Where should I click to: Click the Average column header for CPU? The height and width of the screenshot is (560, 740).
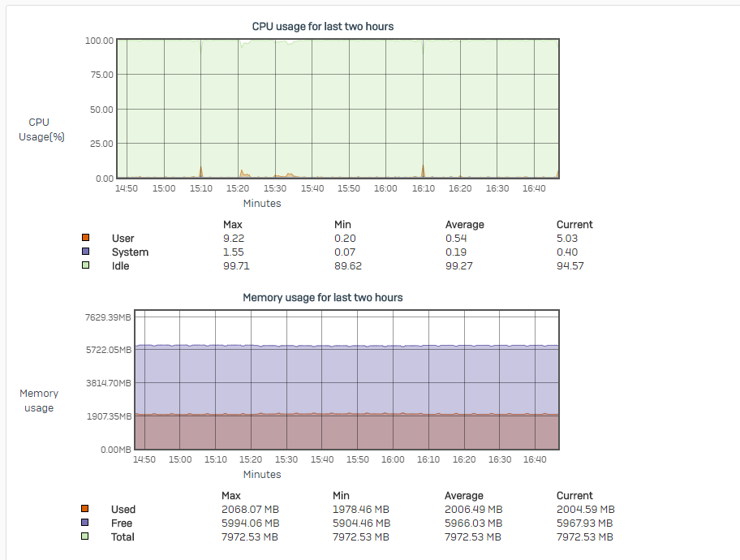[x=465, y=225]
